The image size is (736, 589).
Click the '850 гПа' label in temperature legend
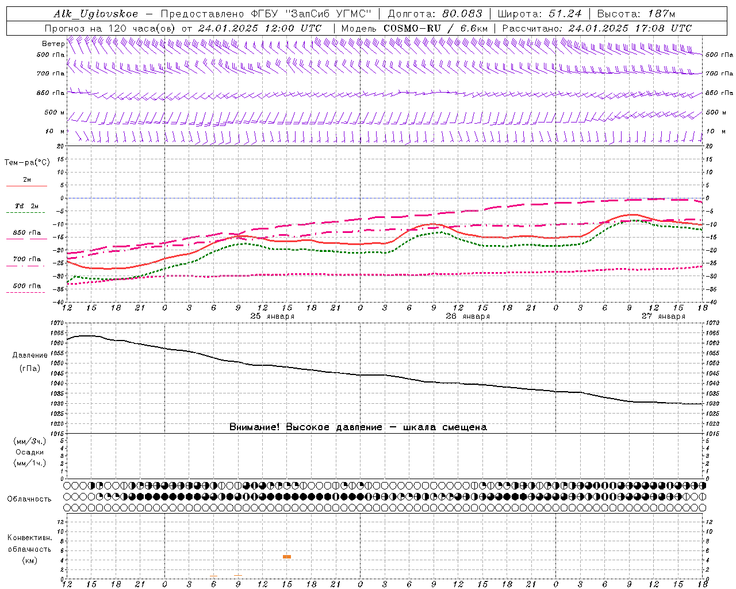[27, 233]
